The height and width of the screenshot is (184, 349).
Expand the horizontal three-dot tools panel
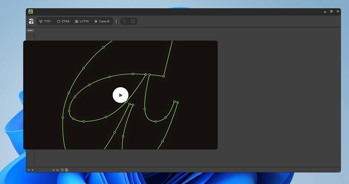click(x=30, y=30)
